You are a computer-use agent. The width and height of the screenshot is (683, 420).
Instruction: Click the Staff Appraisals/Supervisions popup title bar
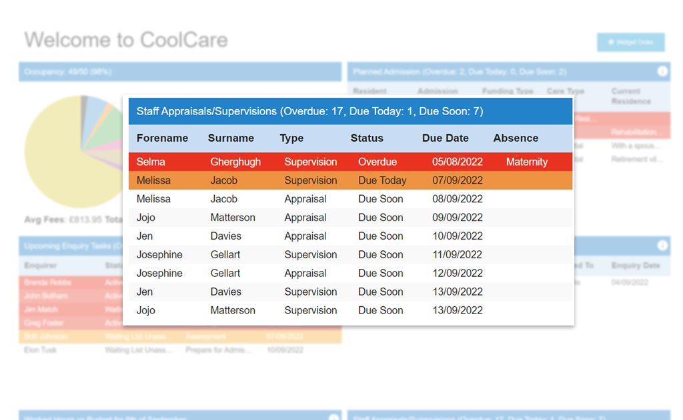coord(350,111)
